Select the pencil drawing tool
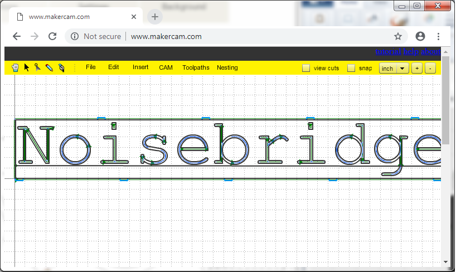Screen dimensions: 456x272 [x=49, y=68]
